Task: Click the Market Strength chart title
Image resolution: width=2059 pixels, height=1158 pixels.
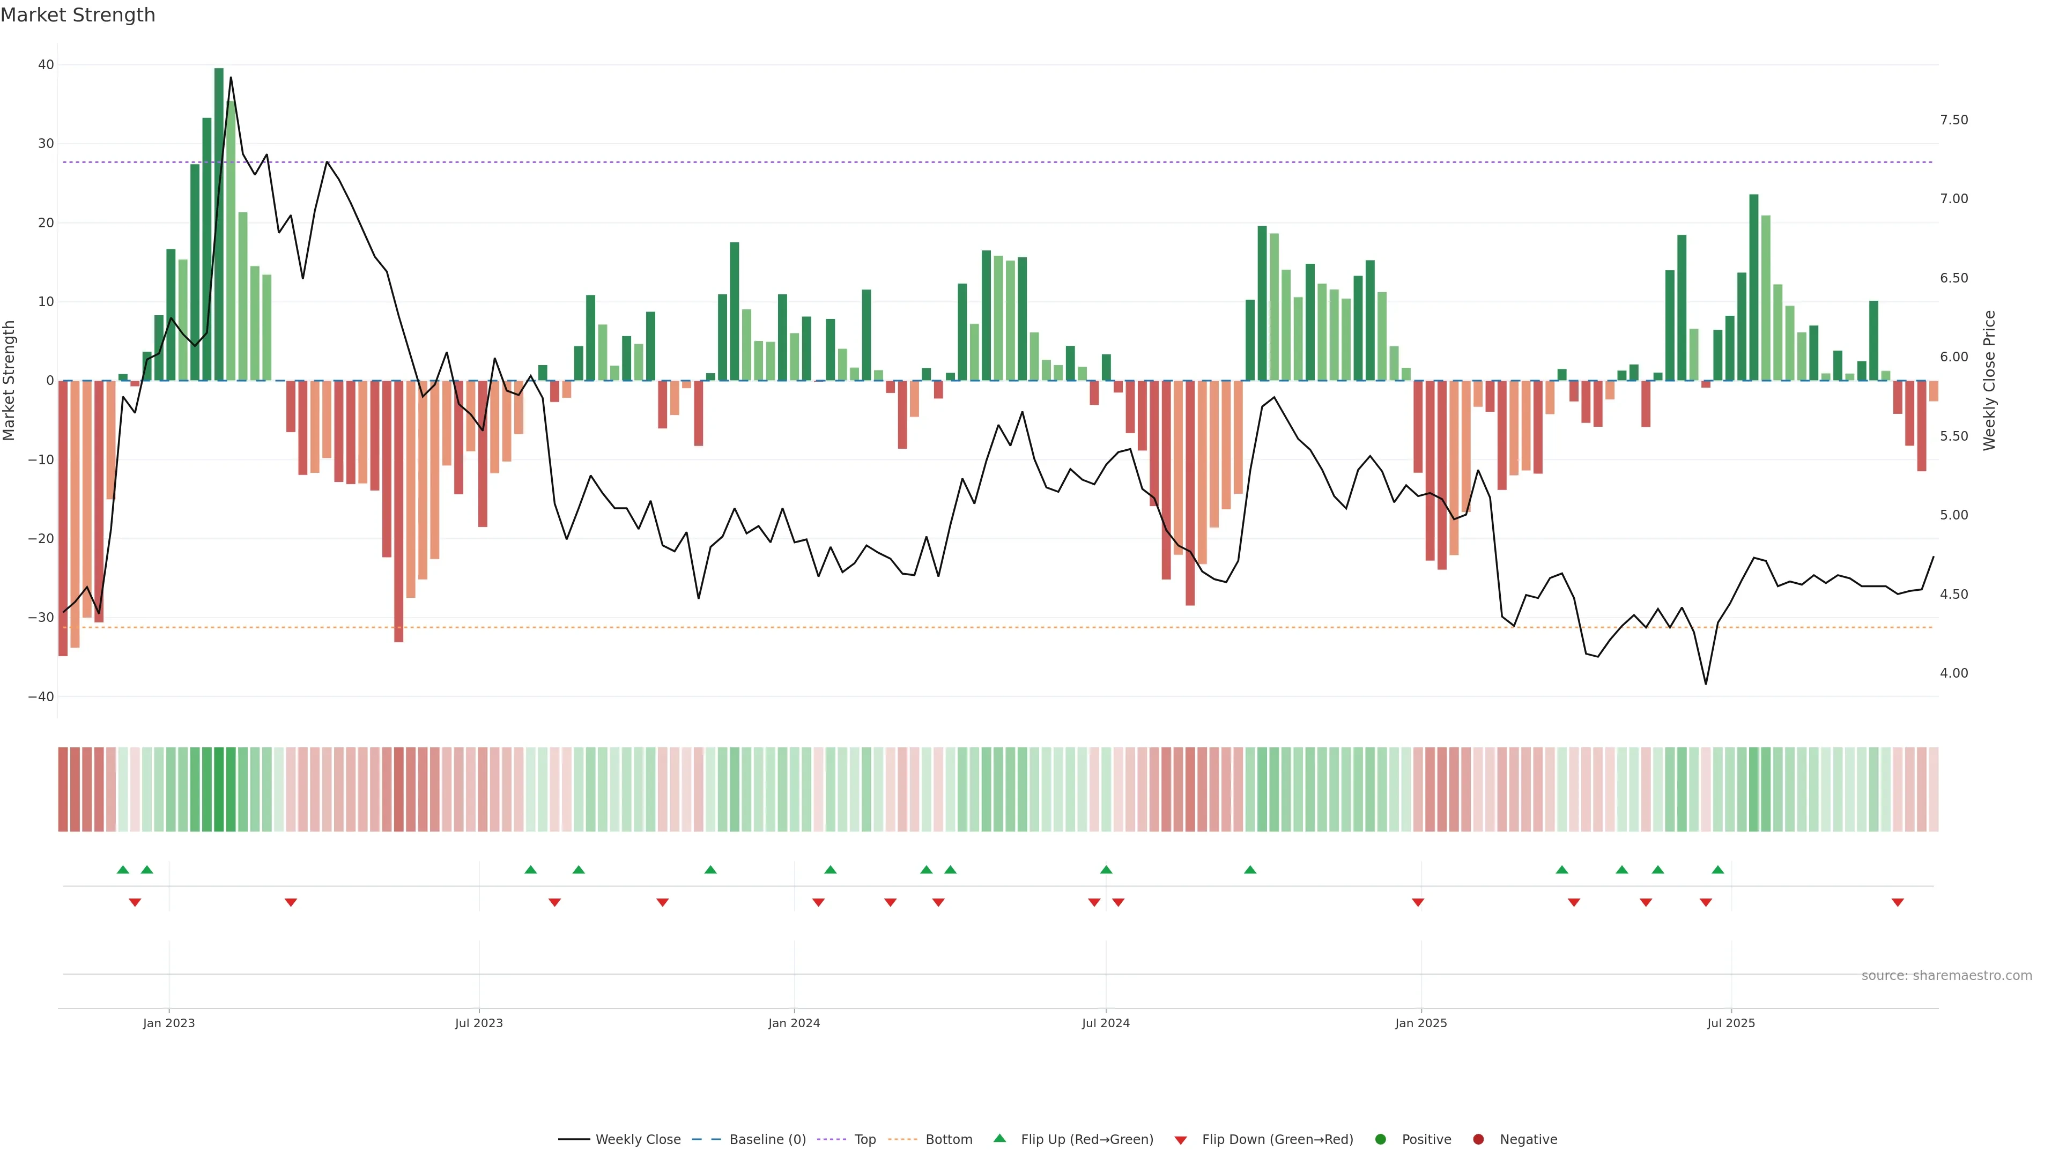Action: coord(78,15)
